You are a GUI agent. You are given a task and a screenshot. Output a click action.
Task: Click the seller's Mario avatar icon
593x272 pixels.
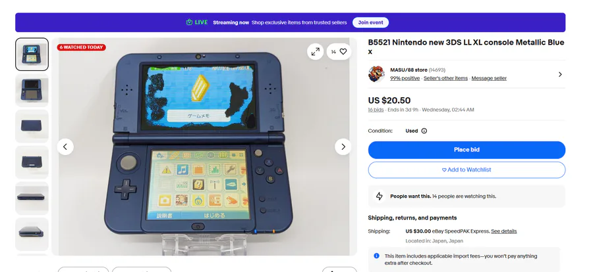[376, 74]
